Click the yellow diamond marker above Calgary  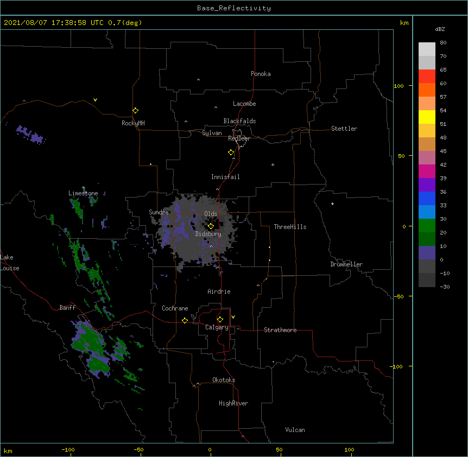[x=220, y=320]
